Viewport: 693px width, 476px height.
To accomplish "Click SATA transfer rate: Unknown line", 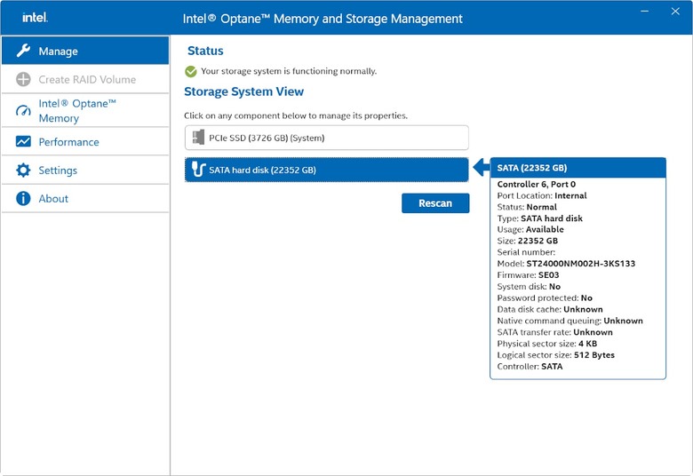I will (554, 332).
